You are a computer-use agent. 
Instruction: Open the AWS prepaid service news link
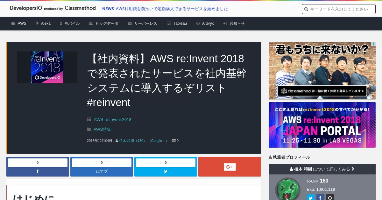pos(172,9)
